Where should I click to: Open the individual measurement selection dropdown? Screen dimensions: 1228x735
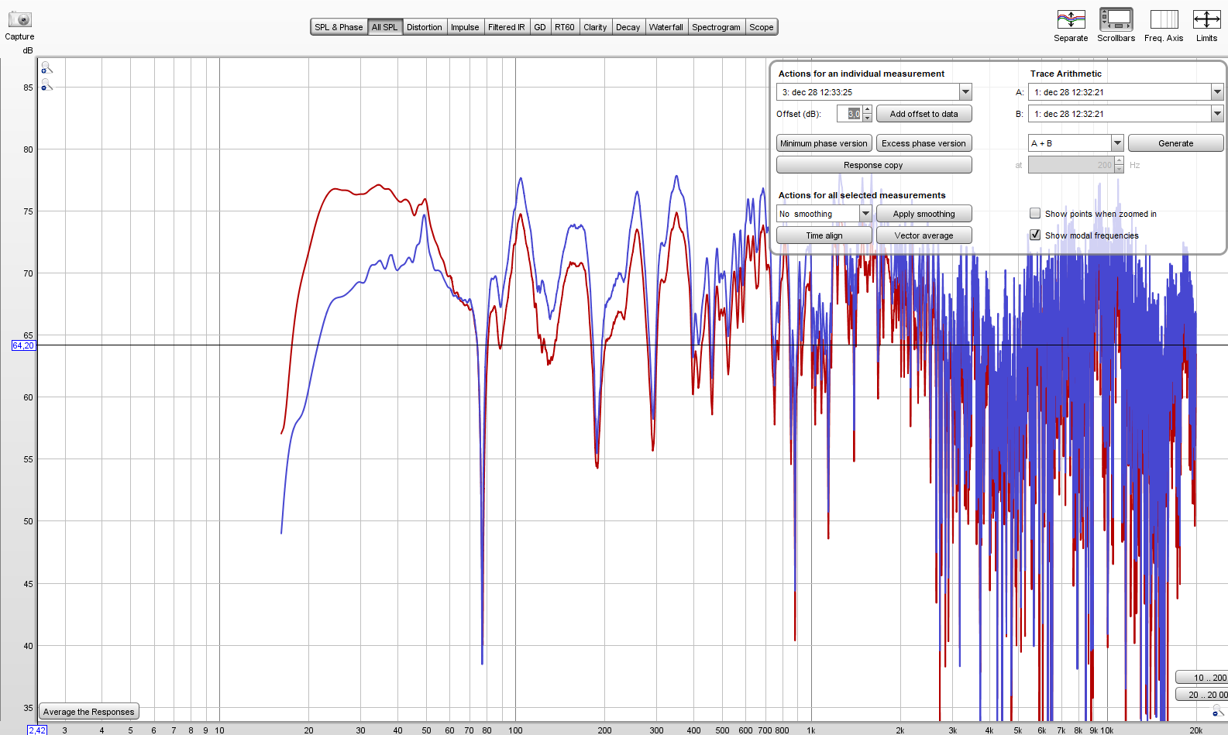965,92
